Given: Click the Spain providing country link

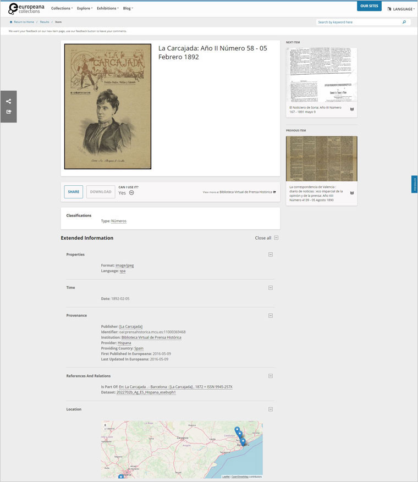Looking at the screenshot, I should coord(139,348).
